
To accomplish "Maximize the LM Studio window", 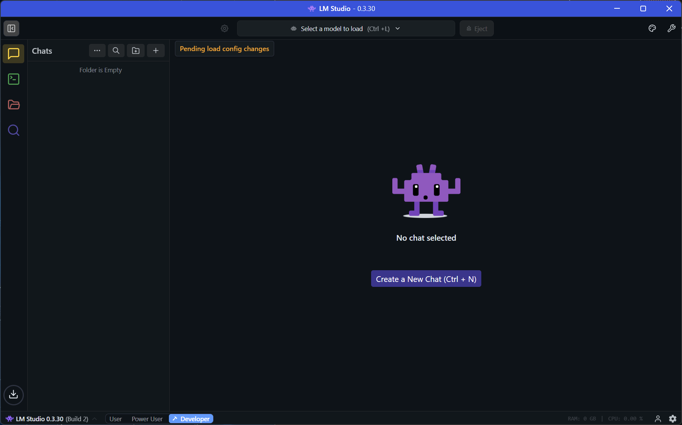I will pyautogui.click(x=643, y=8).
